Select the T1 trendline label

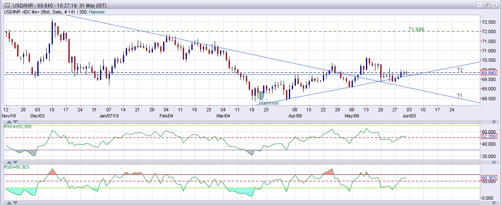point(460,95)
